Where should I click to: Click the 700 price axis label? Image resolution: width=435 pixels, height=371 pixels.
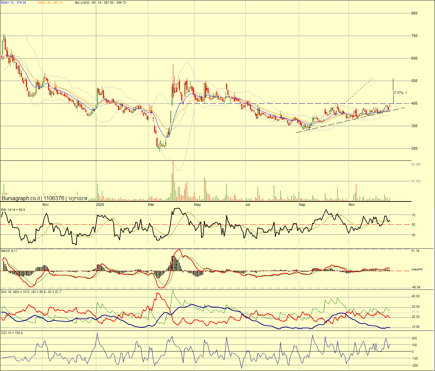point(414,36)
